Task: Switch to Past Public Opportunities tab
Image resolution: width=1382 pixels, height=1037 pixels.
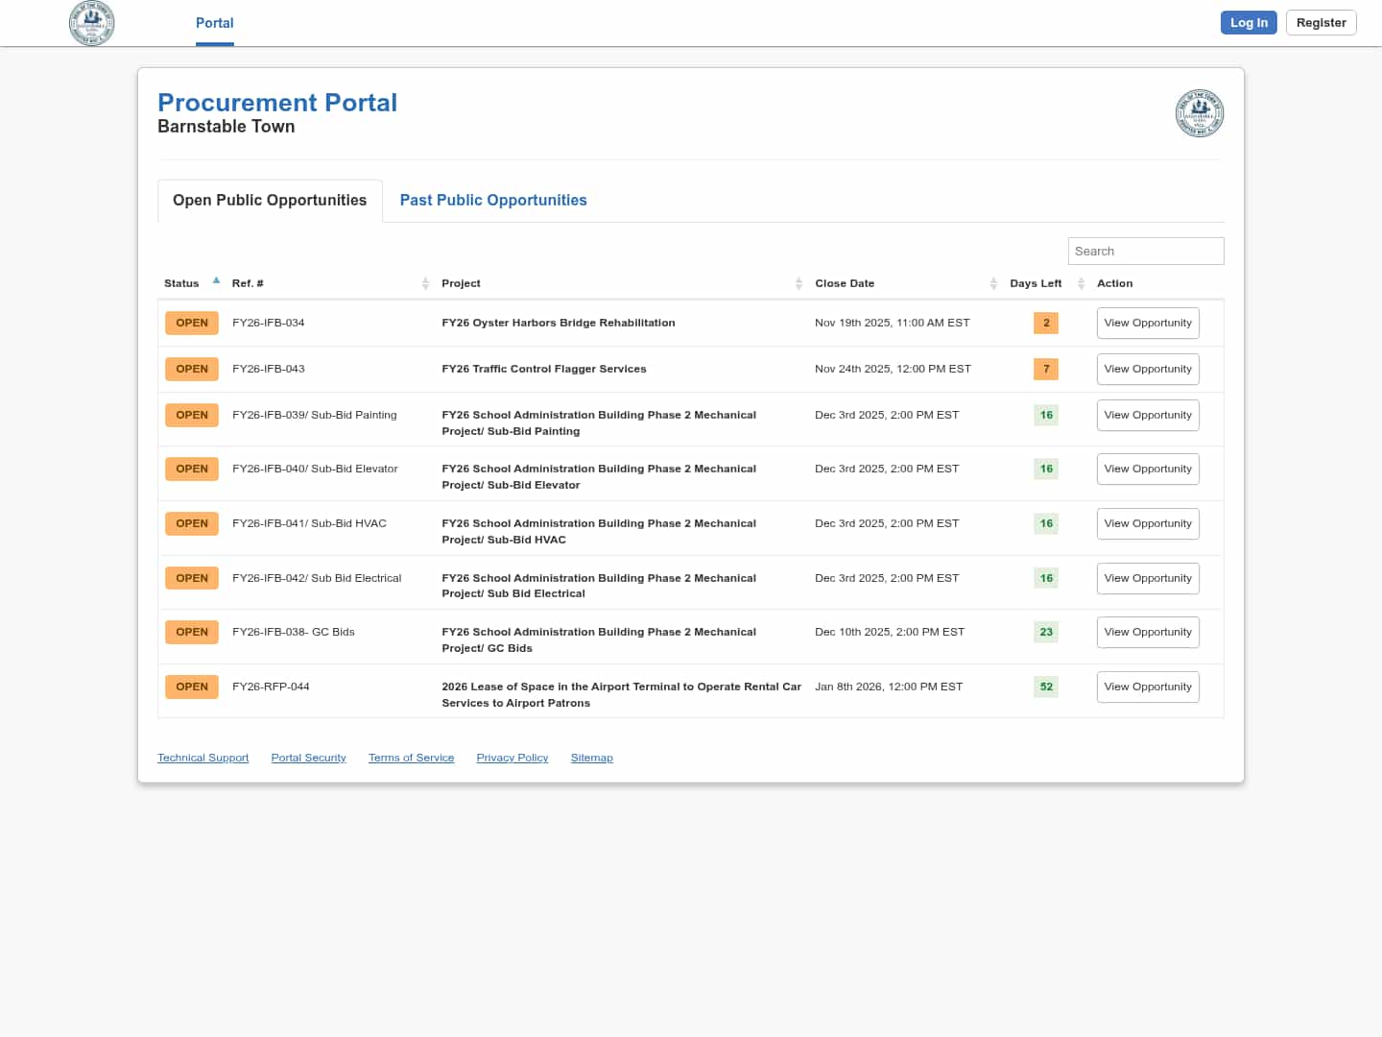Action: point(493,201)
